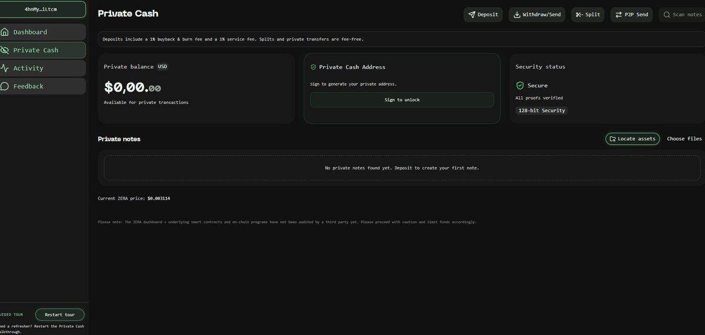Open the Activity section
Viewport: 705px width, 335px height.
pos(43,68)
